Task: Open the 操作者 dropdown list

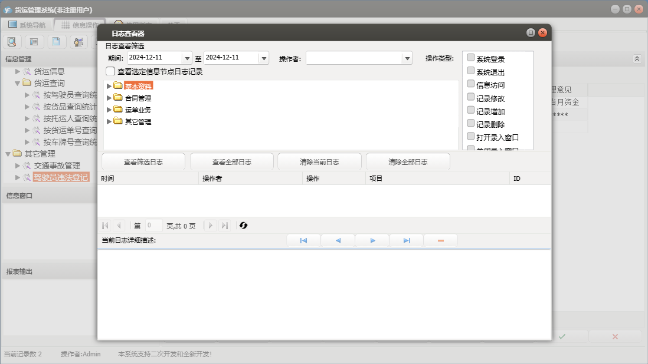Action: 407,58
